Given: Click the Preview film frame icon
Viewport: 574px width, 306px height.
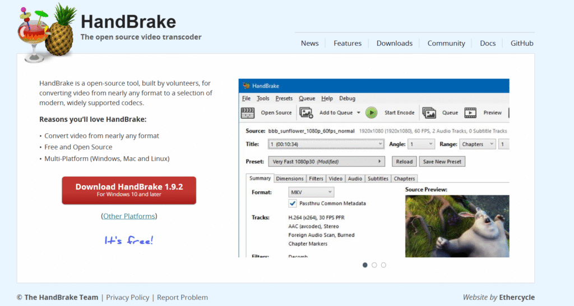Looking at the screenshot, I should coord(470,113).
